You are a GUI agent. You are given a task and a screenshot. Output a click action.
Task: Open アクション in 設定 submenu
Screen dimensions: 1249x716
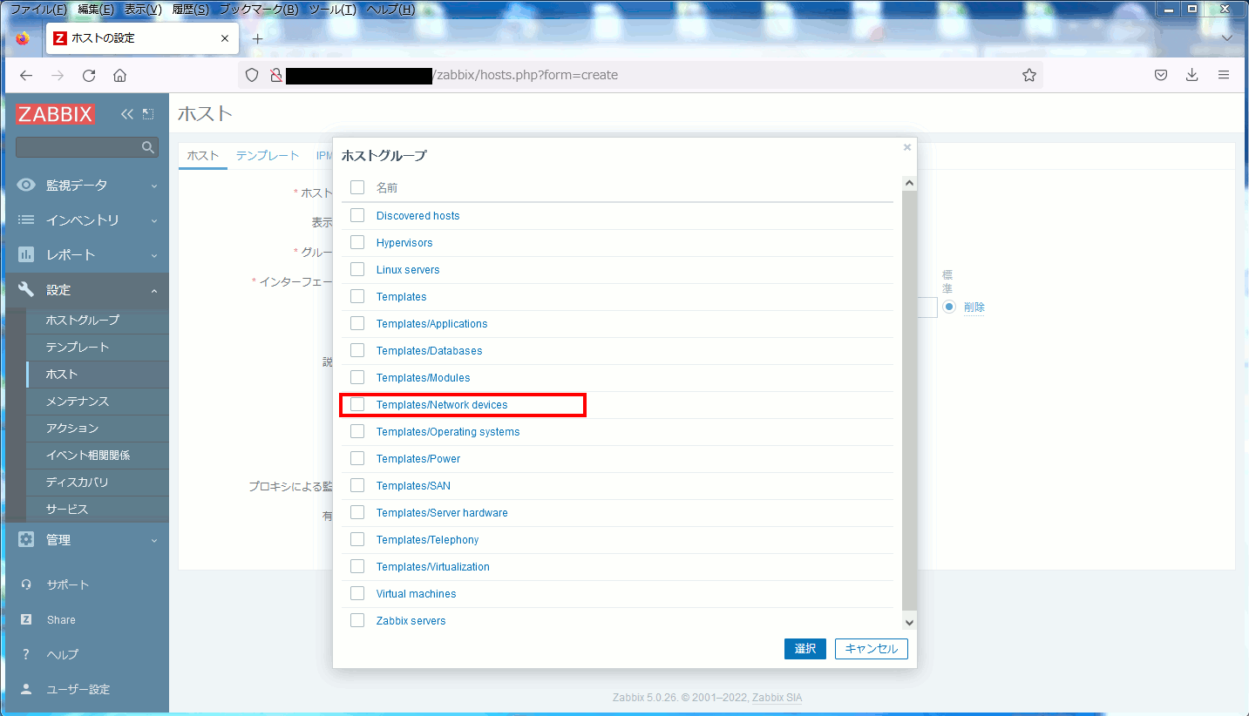(72, 428)
